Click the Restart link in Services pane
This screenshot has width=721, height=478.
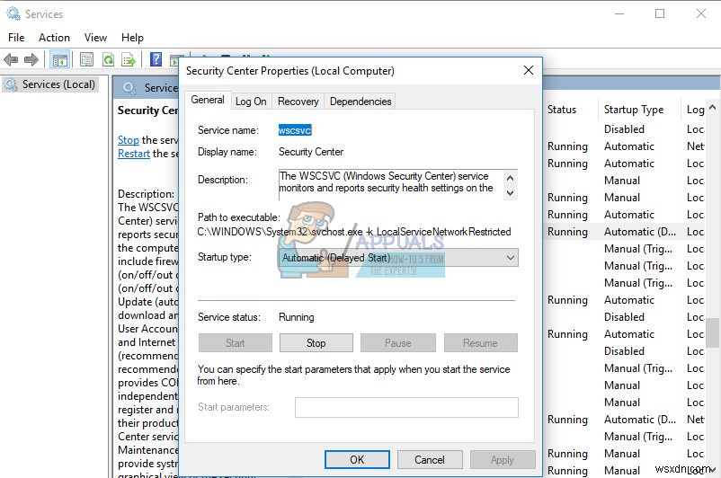pyautogui.click(x=134, y=154)
